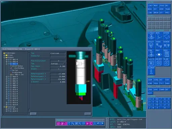Viewport: 172px width, 129px height.
Task: Click the SCALE command
Action: pyautogui.click(x=162, y=5)
